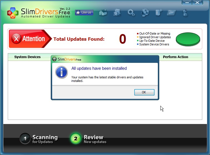Click 'All updates have been installed' heading

[x=99, y=68]
